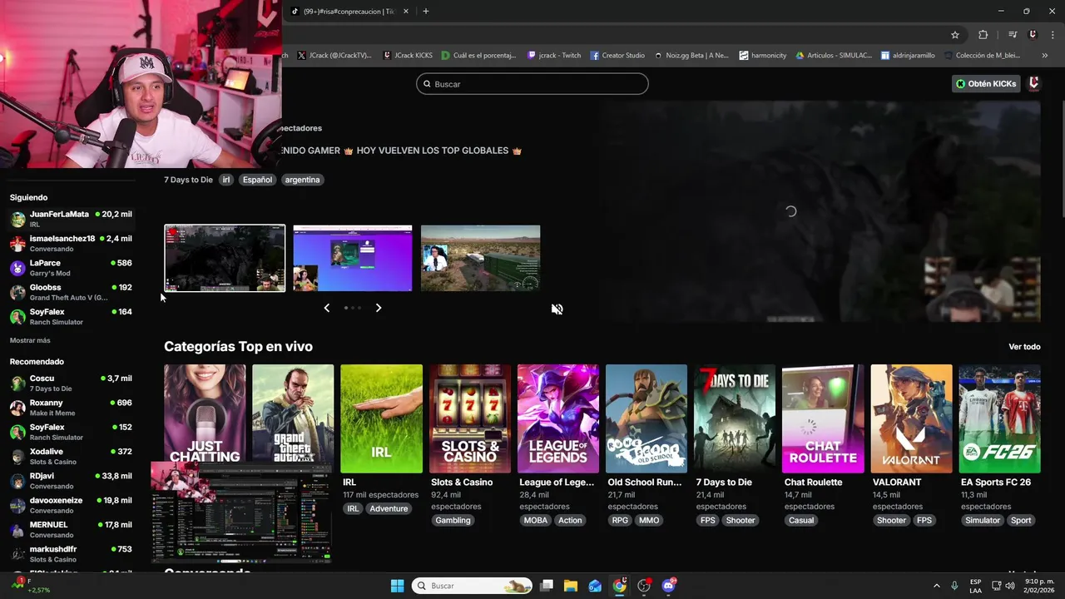The height and width of the screenshot is (599, 1065).
Task: Click the irl tag on featured stream
Action: tap(226, 180)
